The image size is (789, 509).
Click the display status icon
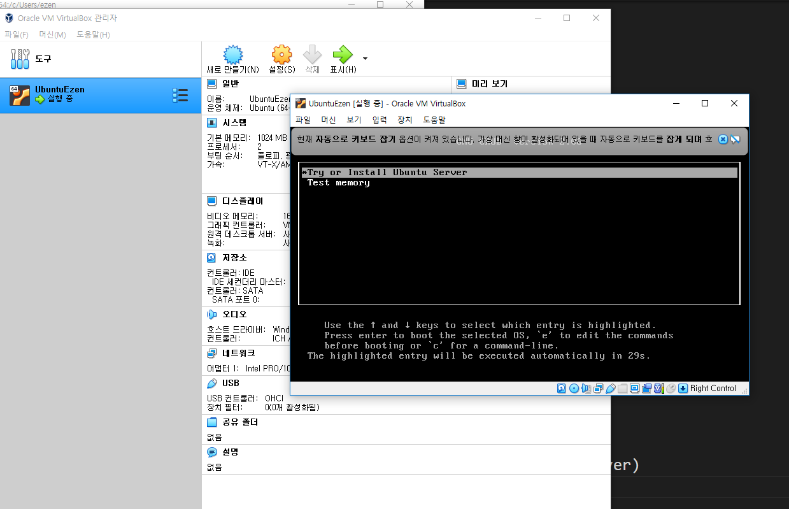click(x=634, y=388)
